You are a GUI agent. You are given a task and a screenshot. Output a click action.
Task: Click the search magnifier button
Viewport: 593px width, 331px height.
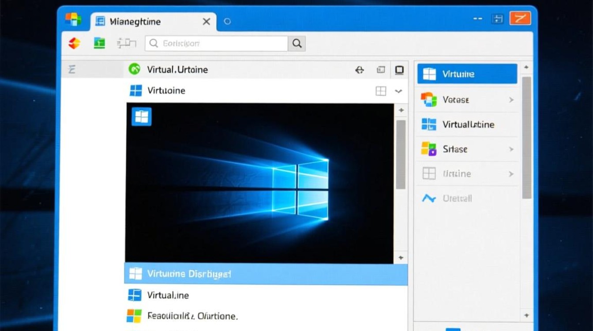[297, 43]
